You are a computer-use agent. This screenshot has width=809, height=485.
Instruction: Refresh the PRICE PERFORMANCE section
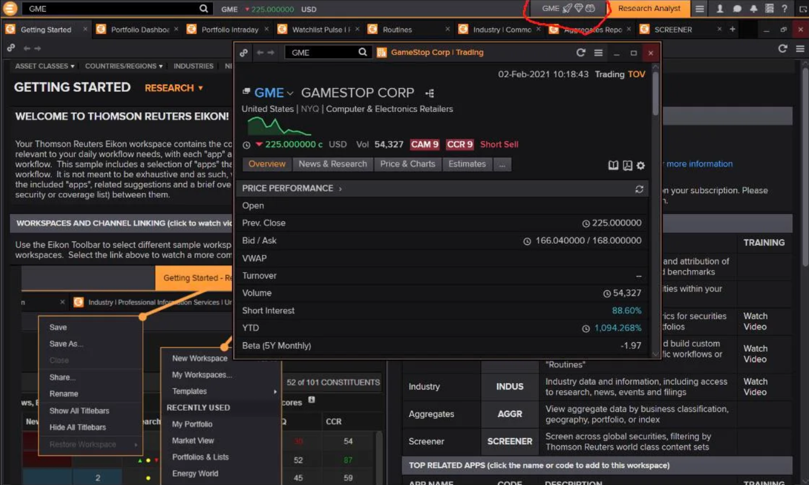639,189
